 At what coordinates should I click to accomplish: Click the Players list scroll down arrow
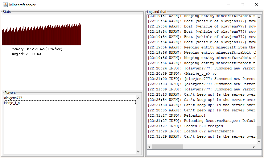pos(138,152)
